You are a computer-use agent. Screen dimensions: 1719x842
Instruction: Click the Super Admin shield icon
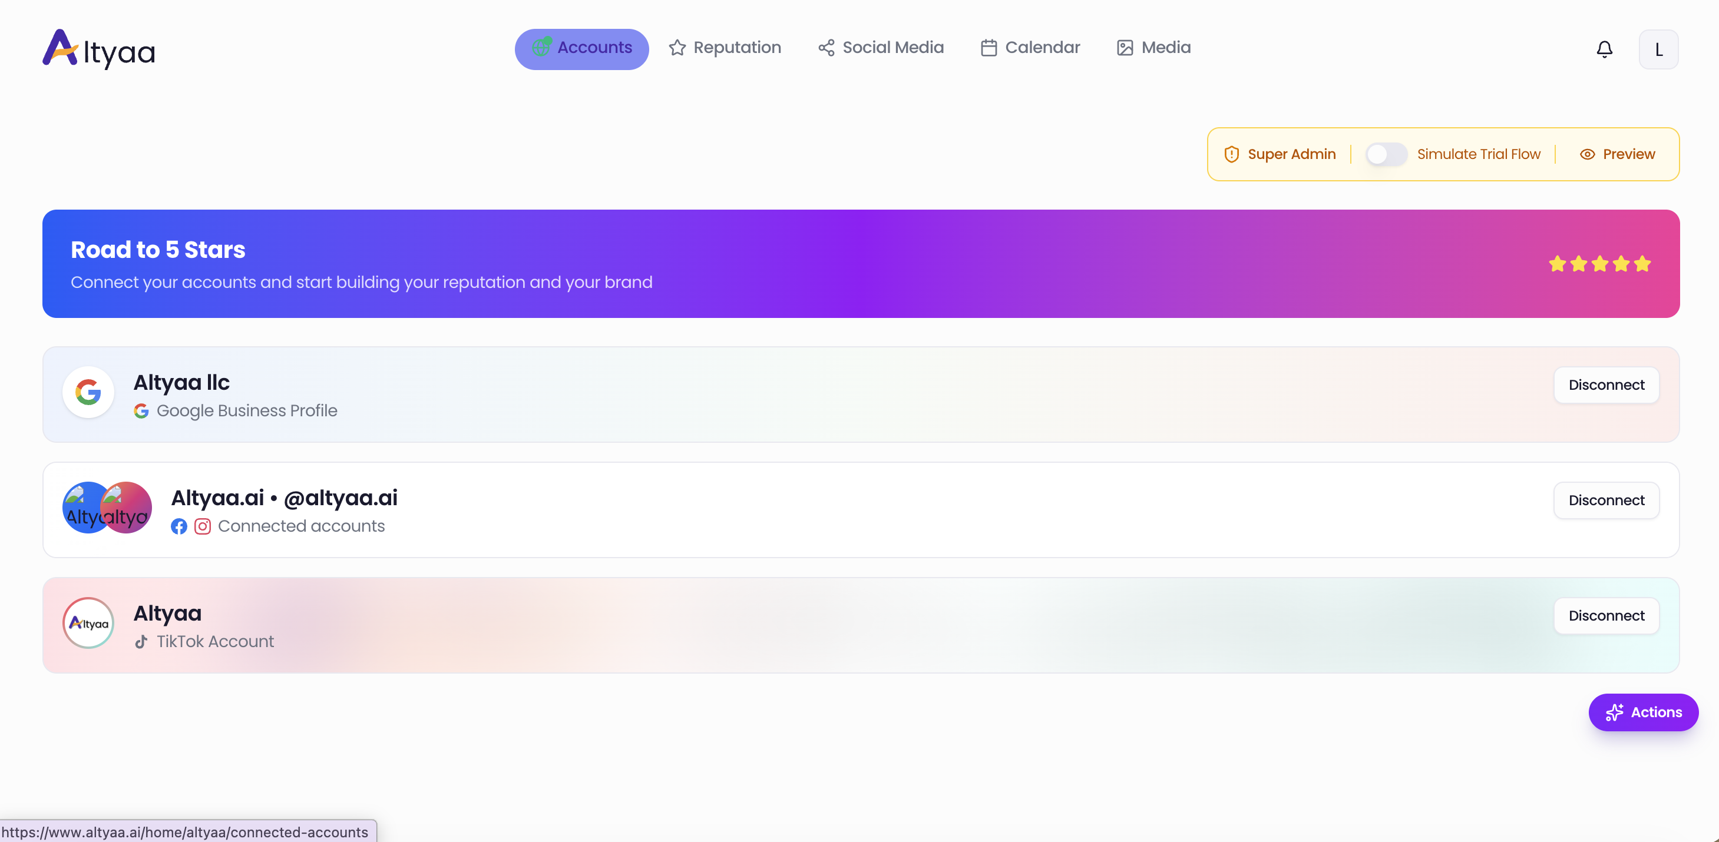(x=1231, y=154)
